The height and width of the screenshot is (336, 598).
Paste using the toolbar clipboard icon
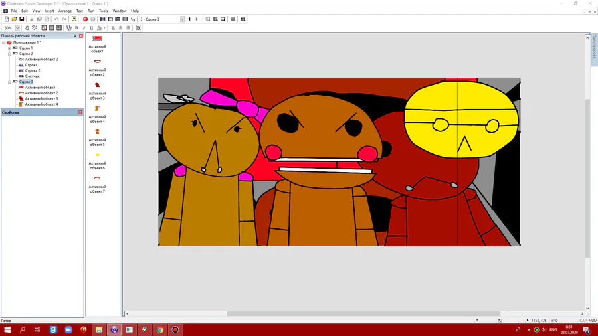tap(47, 19)
